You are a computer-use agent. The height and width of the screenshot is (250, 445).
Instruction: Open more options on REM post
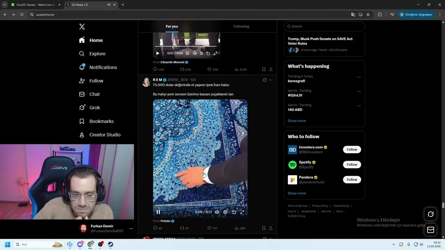271,80
